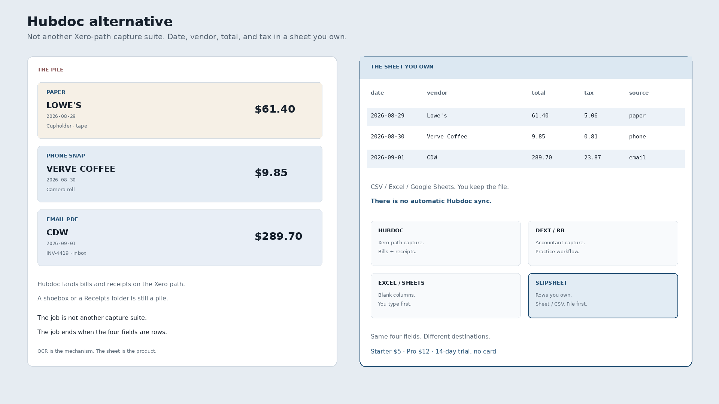Select the Dext / RB comparison card
Viewport: 719px width, 404px height.
coord(603,243)
